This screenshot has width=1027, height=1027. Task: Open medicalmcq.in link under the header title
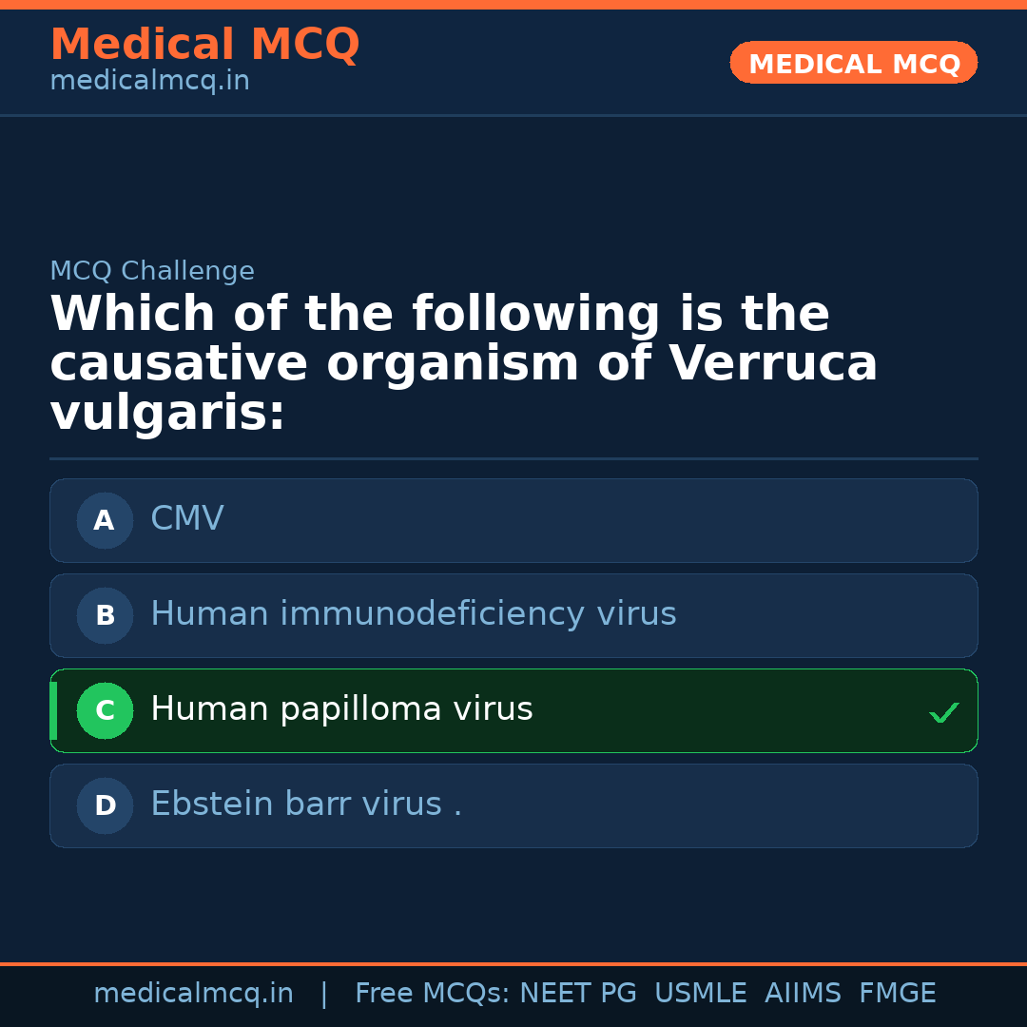click(149, 82)
